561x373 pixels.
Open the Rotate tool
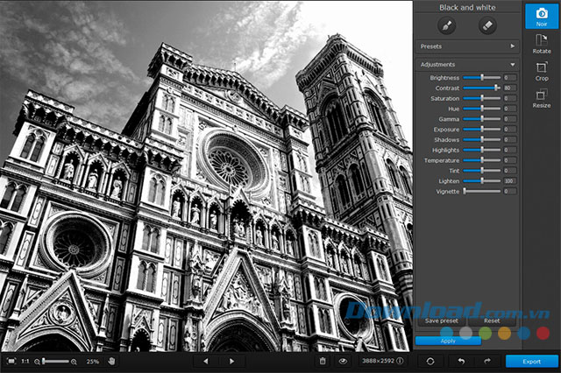[x=542, y=44]
